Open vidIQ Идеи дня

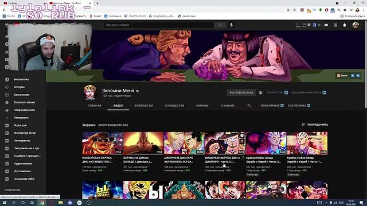(x=20, y=125)
